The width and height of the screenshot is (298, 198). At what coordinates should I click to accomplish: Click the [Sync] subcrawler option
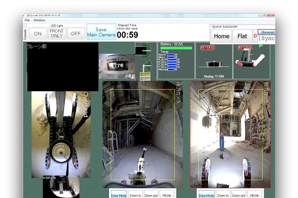pos(267,39)
